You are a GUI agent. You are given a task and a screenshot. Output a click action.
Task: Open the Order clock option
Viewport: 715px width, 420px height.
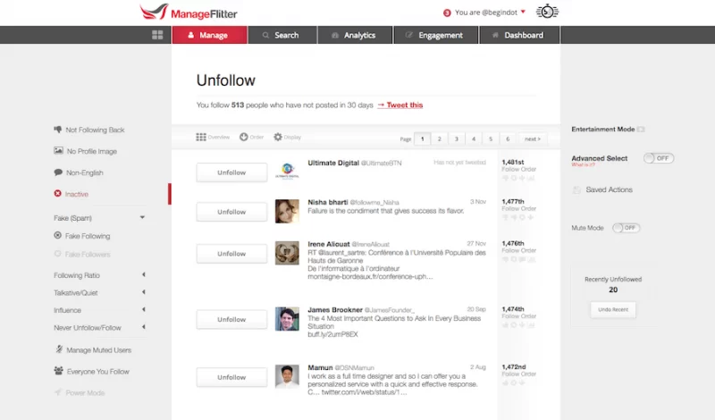(252, 137)
